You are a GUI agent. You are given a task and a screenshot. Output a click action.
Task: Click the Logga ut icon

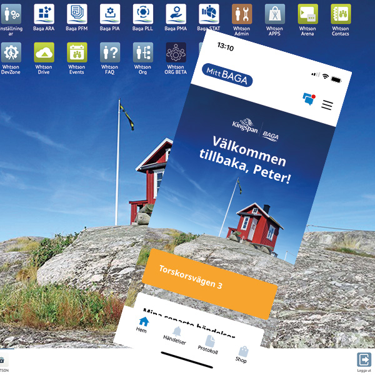click(x=364, y=360)
